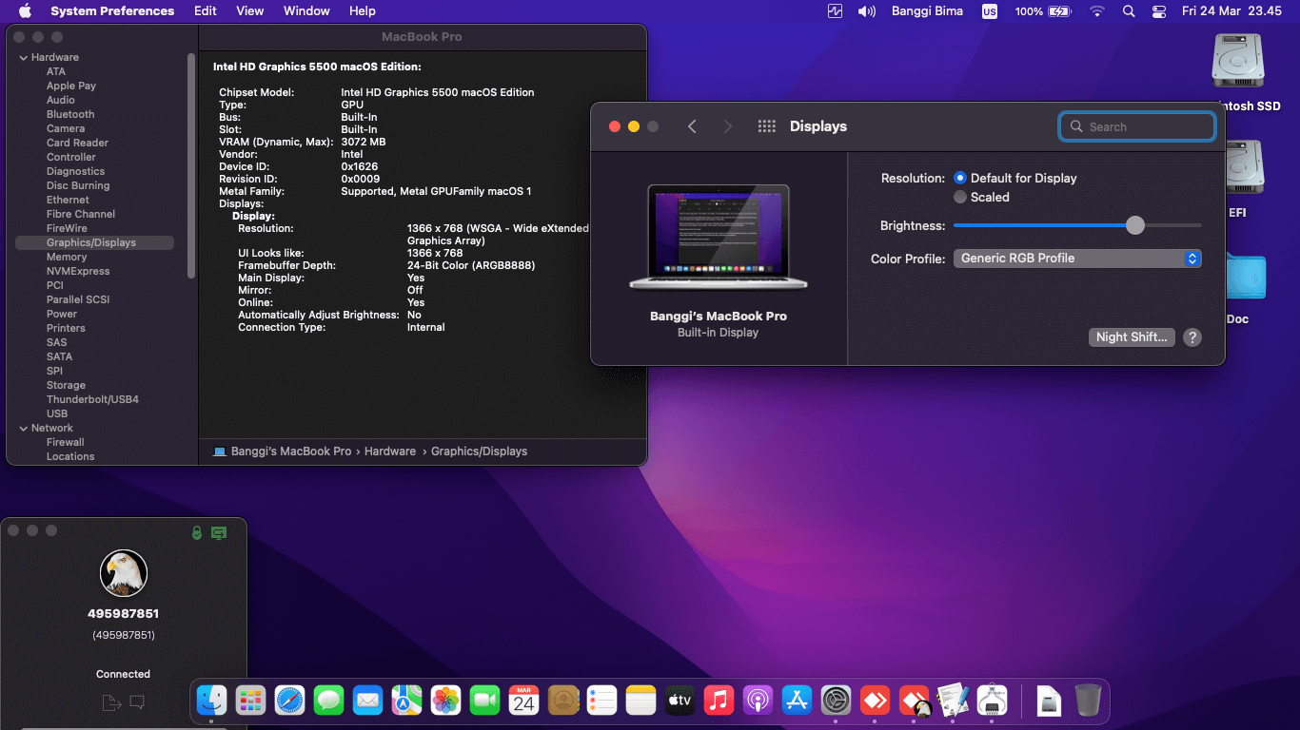Select Default for Display resolution
This screenshot has width=1300, height=730.
(x=960, y=178)
